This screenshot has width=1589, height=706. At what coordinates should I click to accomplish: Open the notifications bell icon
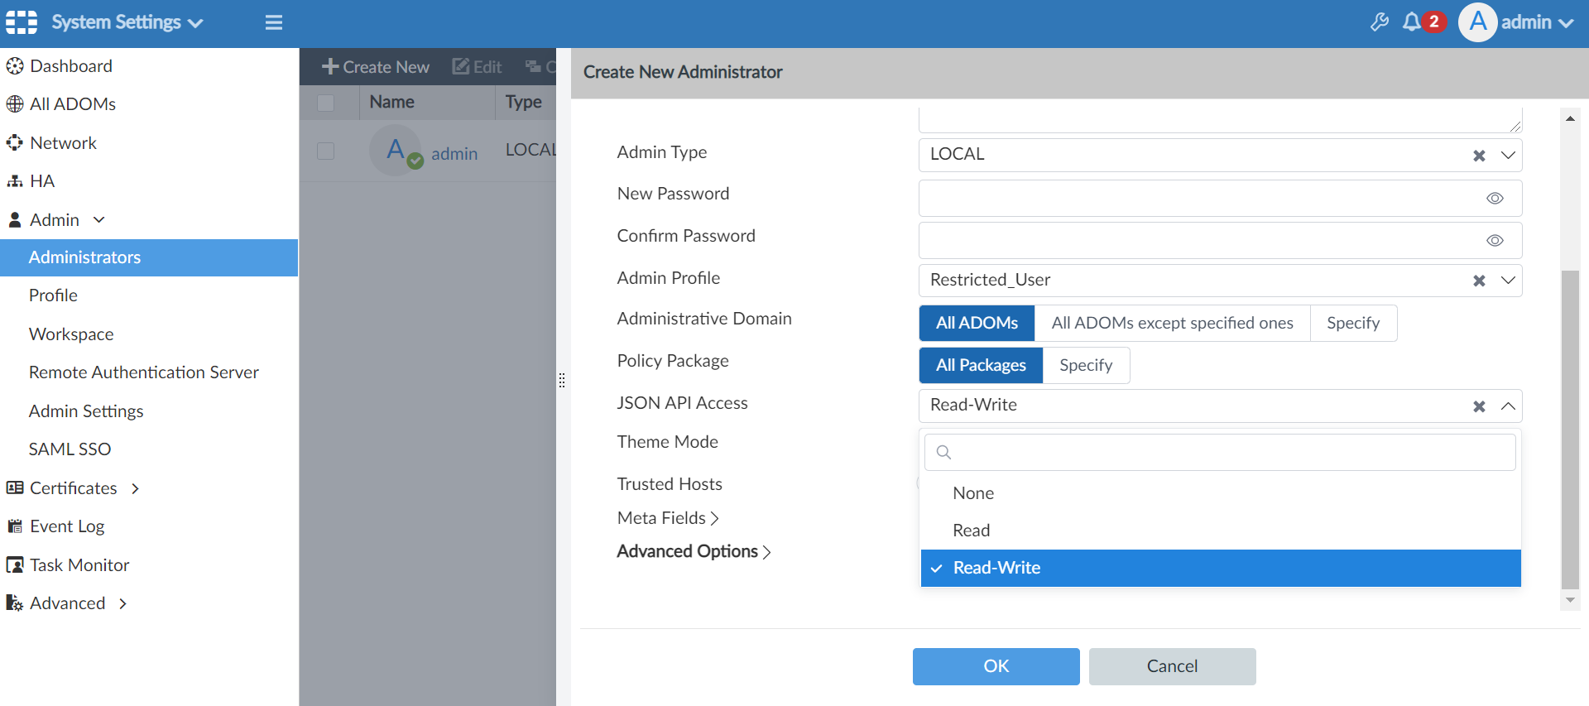[x=1411, y=22]
